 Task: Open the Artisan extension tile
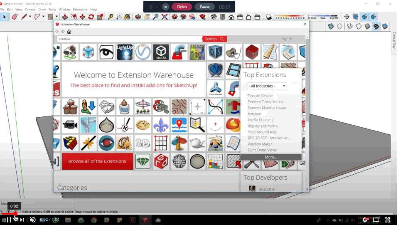197,52
